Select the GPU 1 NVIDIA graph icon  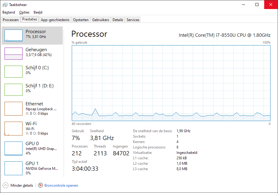(x=14, y=168)
